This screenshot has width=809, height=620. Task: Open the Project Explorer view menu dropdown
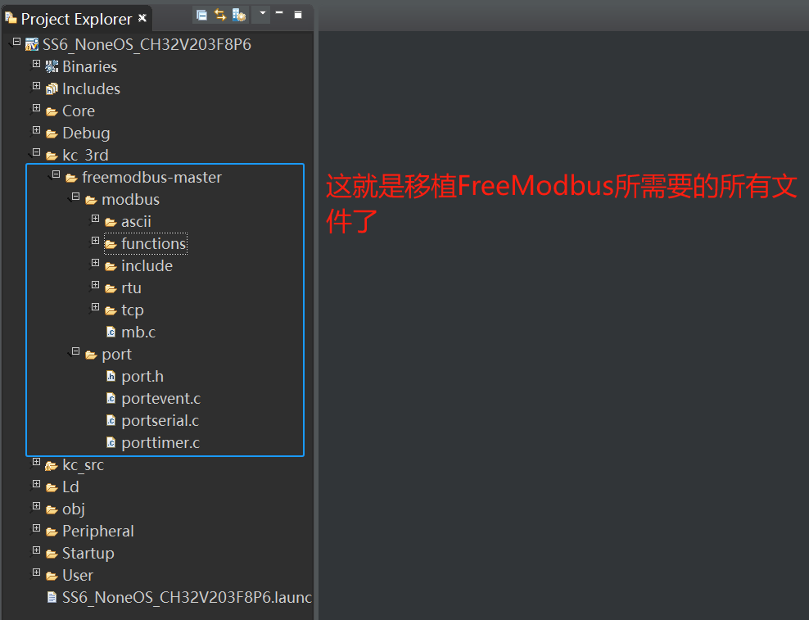point(263,15)
